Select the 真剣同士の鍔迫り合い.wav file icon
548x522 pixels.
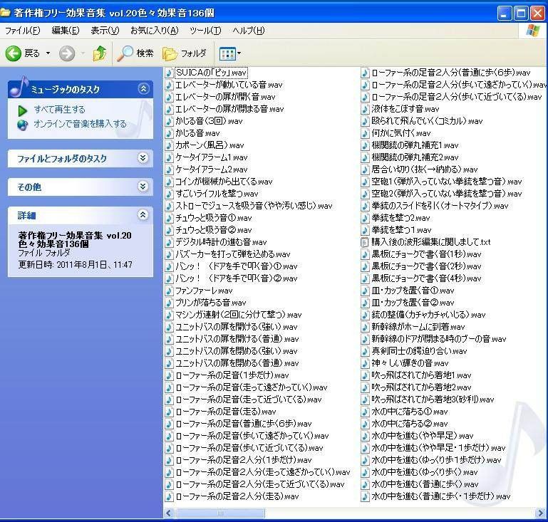[365, 351]
